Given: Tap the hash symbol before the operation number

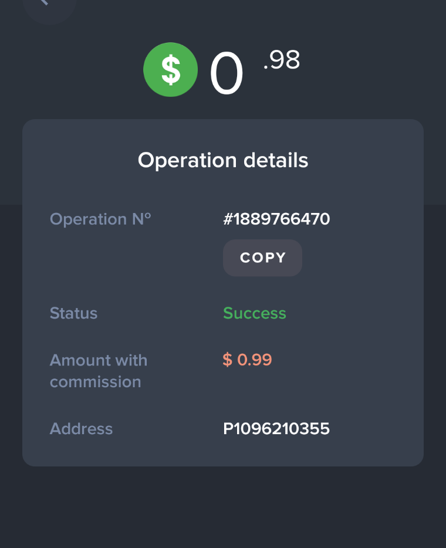Looking at the screenshot, I should pyautogui.click(x=228, y=219).
